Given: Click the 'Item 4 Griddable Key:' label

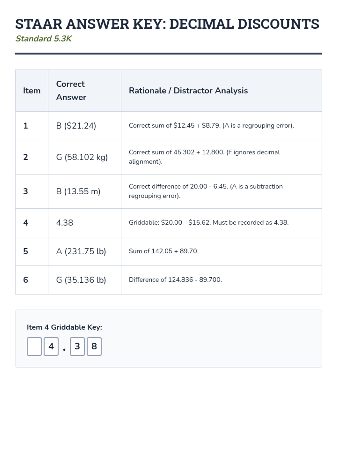Looking at the screenshot, I should [64, 327].
